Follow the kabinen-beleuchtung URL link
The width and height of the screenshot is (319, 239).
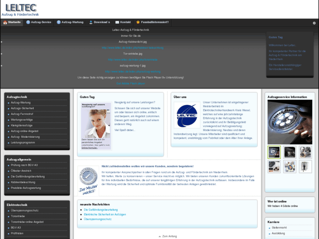coord(133,48)
